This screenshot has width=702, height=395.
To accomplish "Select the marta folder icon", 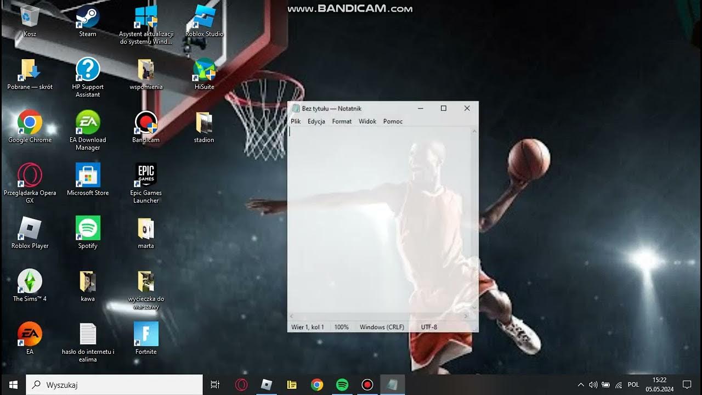I will tap(146, 233).
